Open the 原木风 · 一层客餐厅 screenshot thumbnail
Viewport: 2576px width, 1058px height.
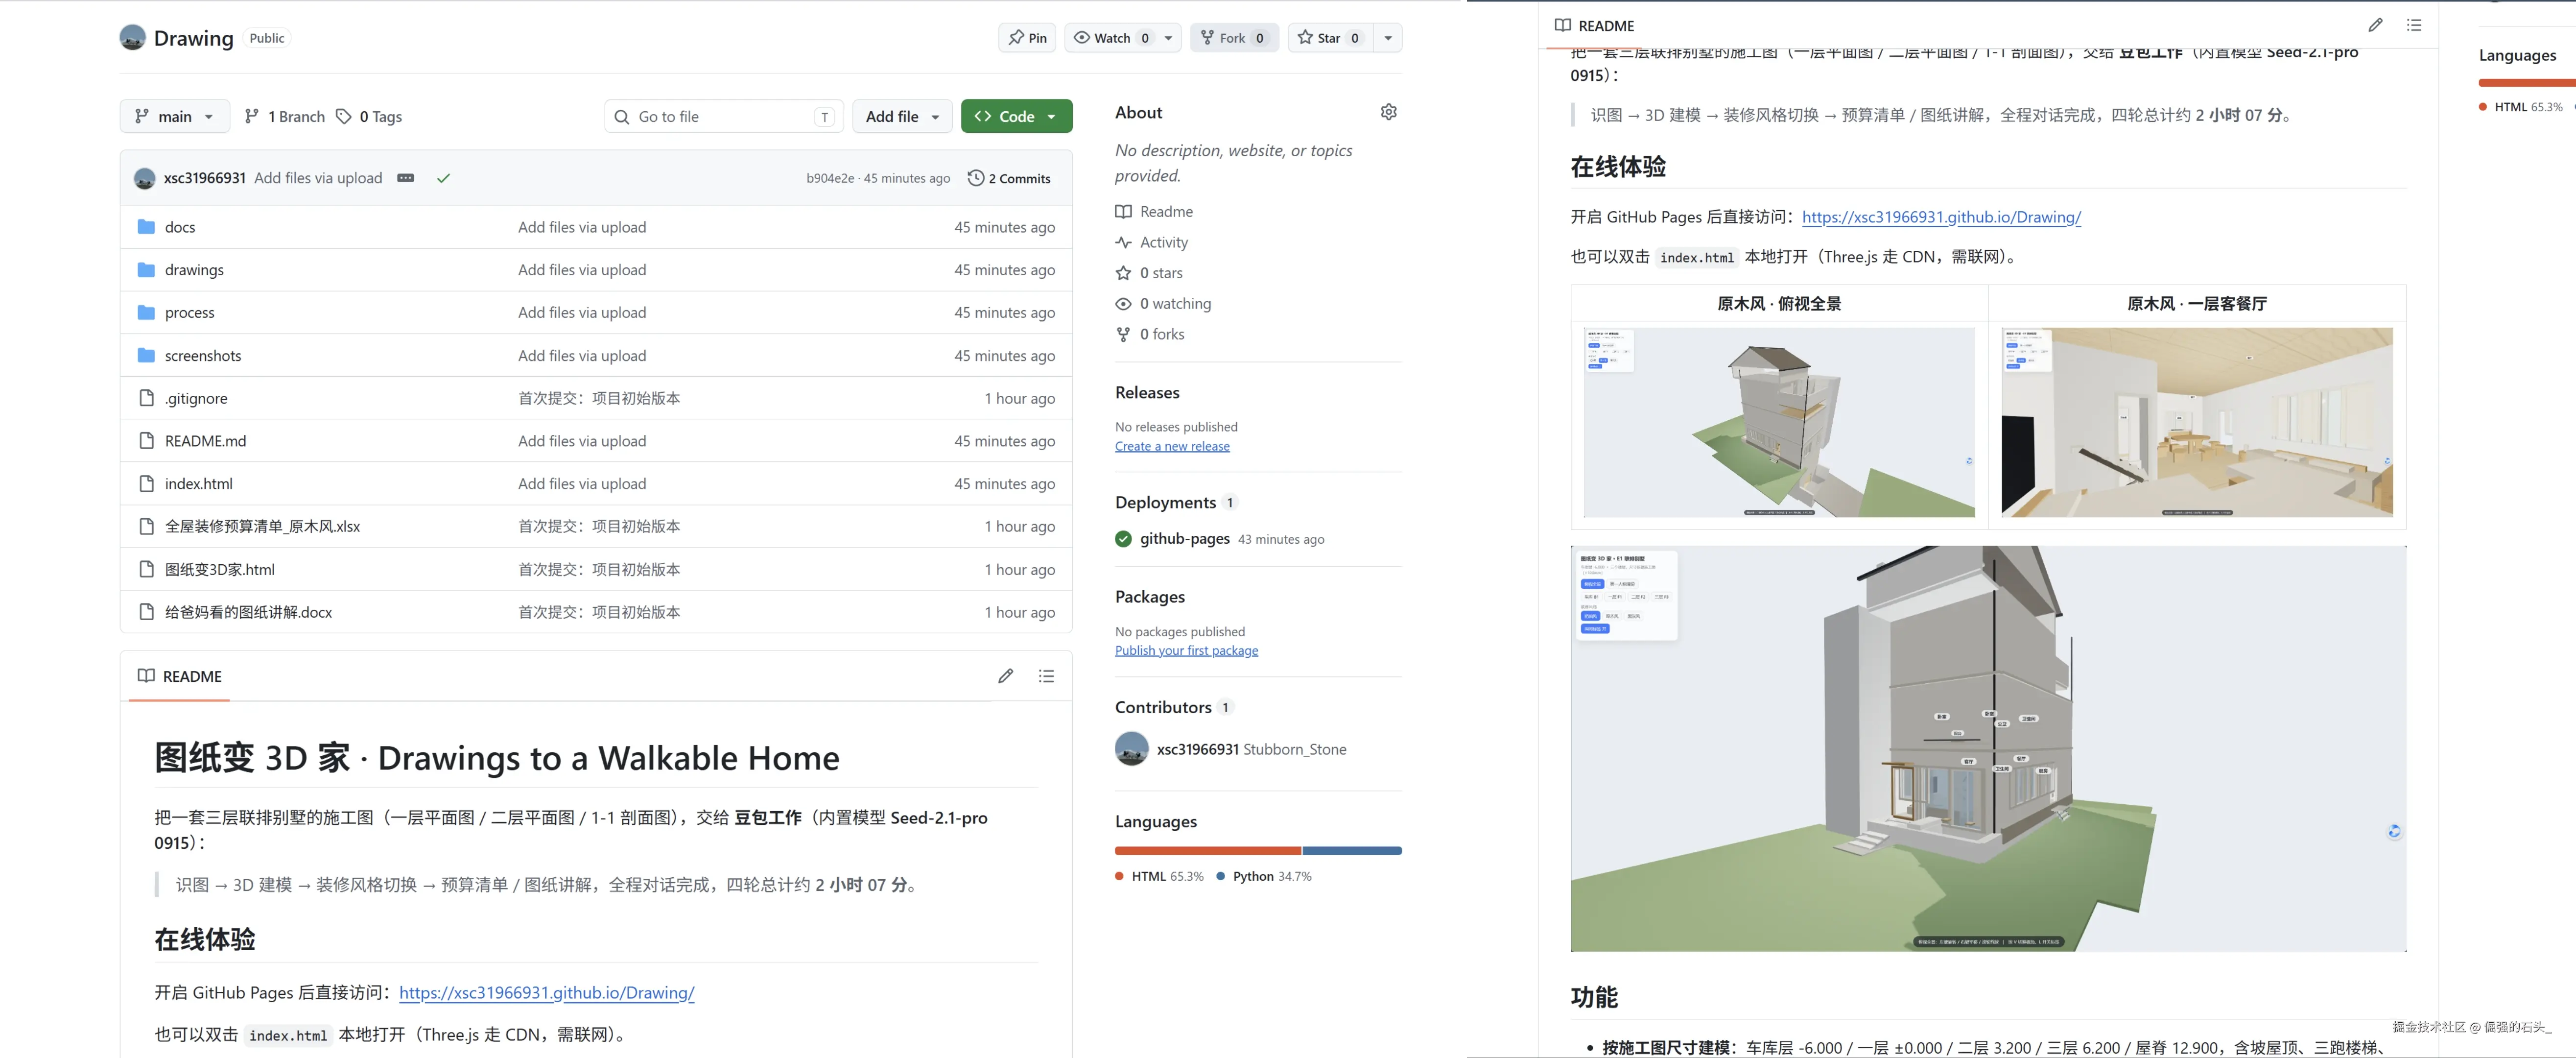click(x=2197, y=422)
